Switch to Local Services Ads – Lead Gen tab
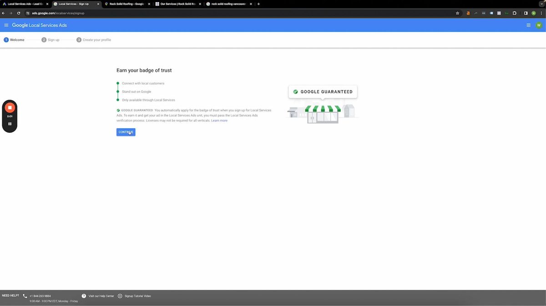Viewport: 546px width, 306px height. coord(25,4)
